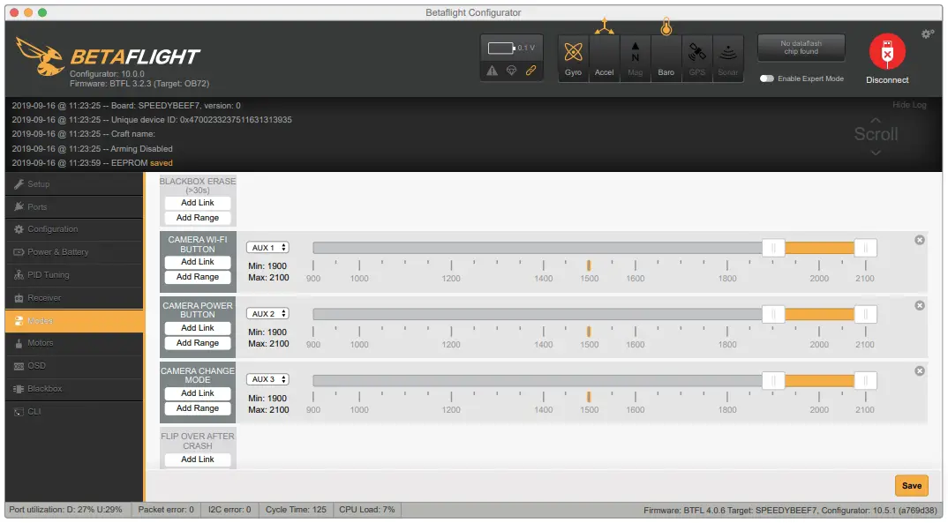Select the Accel sensor icon

604,53
